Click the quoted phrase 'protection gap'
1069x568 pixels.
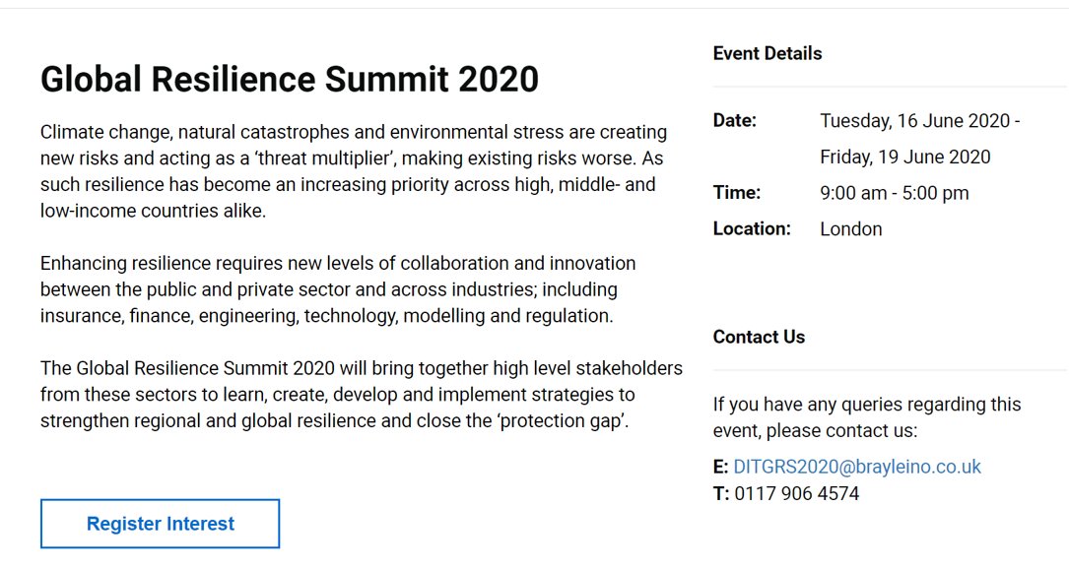point(563,421)
